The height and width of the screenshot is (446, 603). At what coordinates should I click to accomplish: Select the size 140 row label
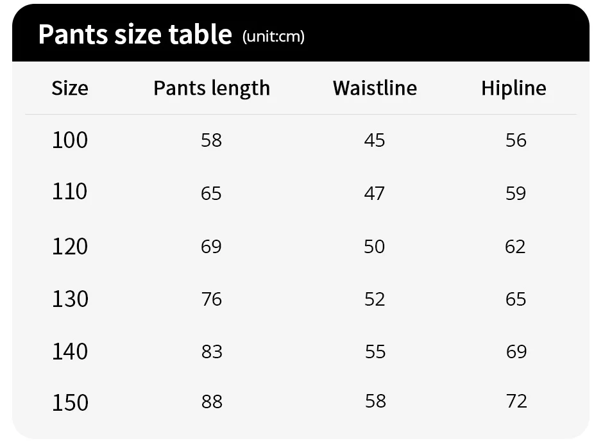point(70,351)
